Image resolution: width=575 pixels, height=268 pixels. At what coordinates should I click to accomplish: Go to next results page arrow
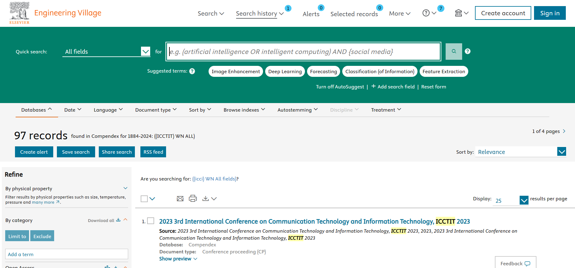564,131
